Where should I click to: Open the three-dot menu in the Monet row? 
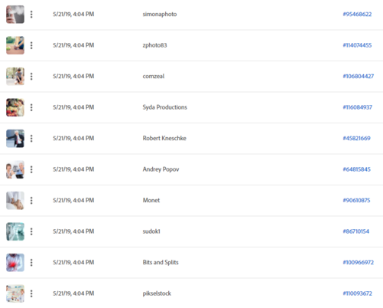pos(31,201)
